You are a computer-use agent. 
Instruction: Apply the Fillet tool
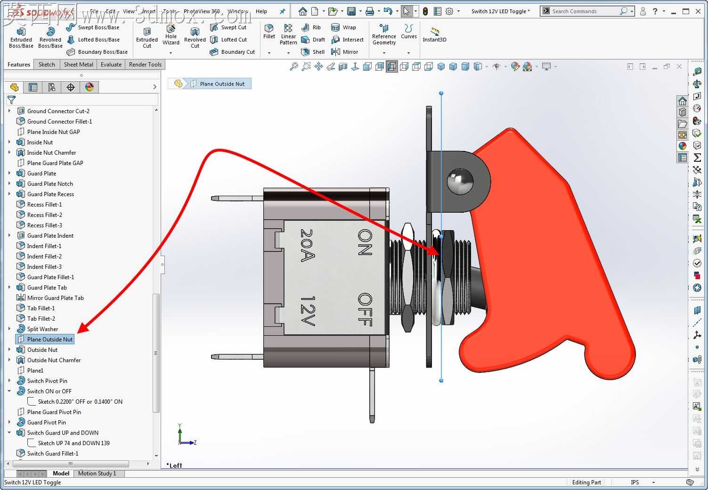[x=269, y=32]
